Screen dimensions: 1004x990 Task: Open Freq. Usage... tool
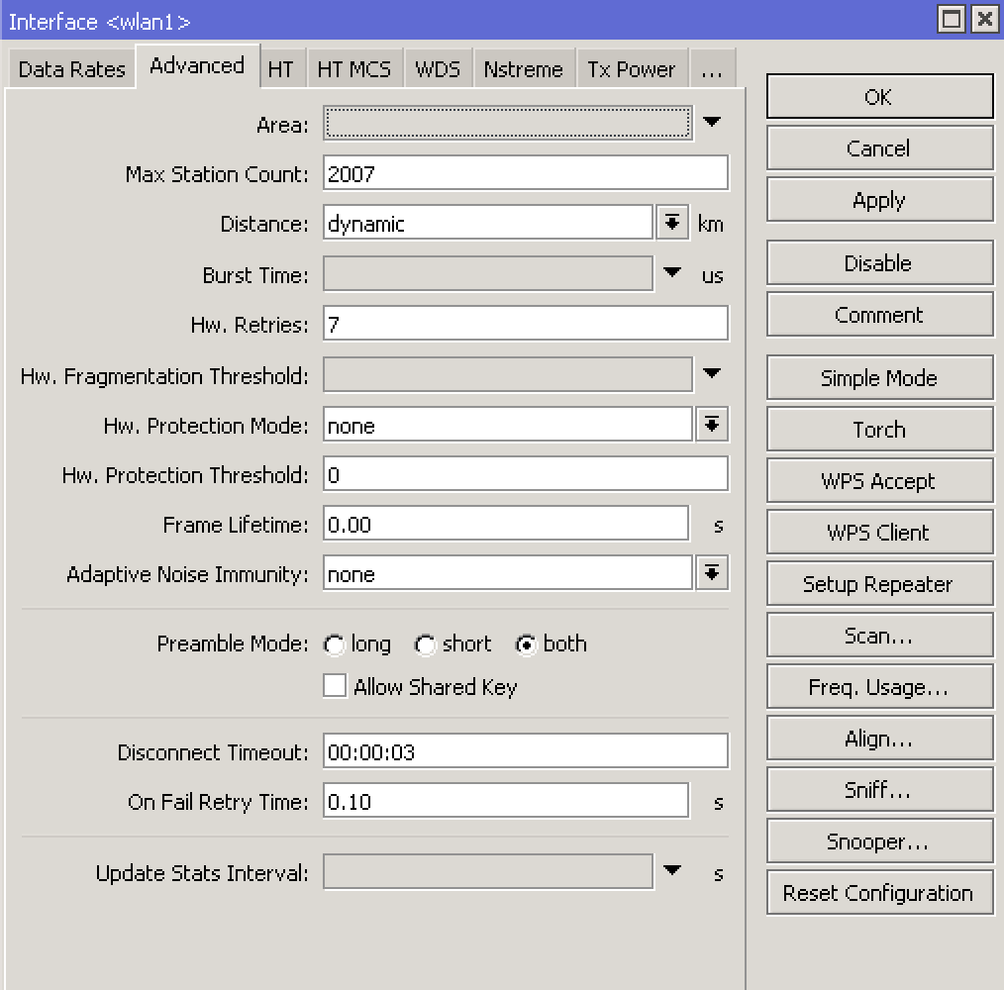(x=880, y=686)
